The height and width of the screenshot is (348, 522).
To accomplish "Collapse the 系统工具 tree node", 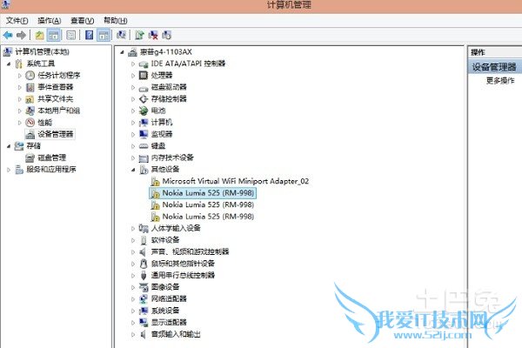I will click(9, 64).
